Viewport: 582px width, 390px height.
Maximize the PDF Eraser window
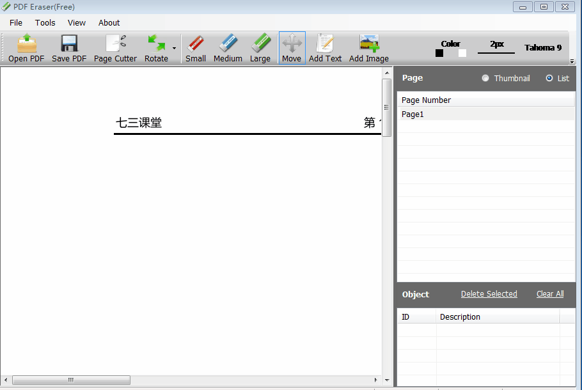tap(544, 6)
